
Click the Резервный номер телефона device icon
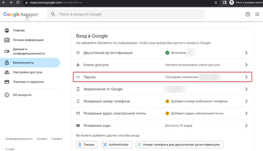pos(78,101)
